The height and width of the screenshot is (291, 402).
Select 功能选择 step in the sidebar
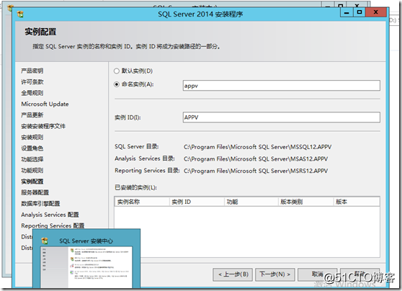(x=32, y=159)
